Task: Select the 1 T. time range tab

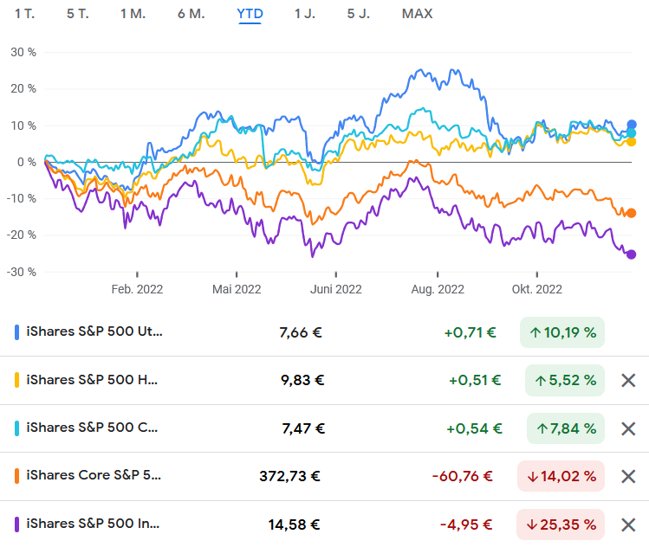Action: [24, 14]
